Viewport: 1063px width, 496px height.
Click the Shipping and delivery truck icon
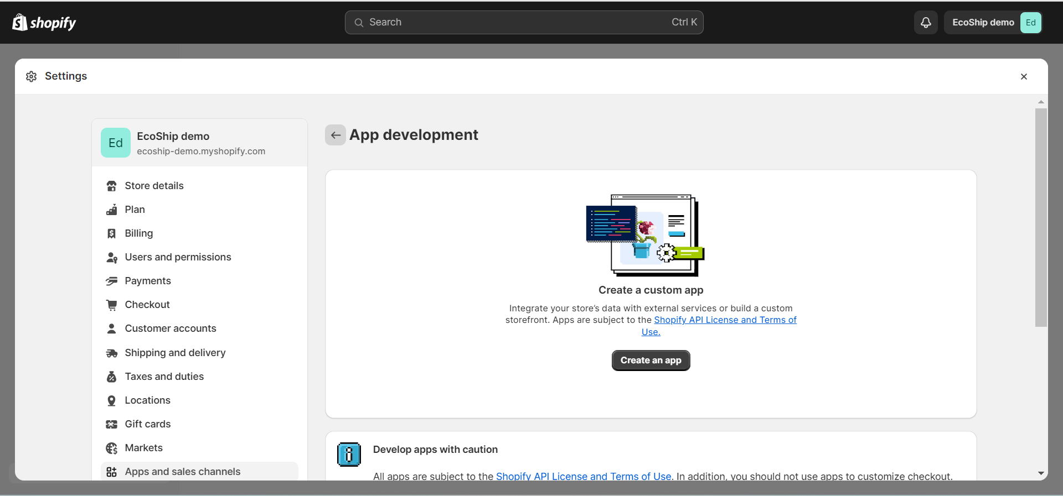(x=111, y=353)
